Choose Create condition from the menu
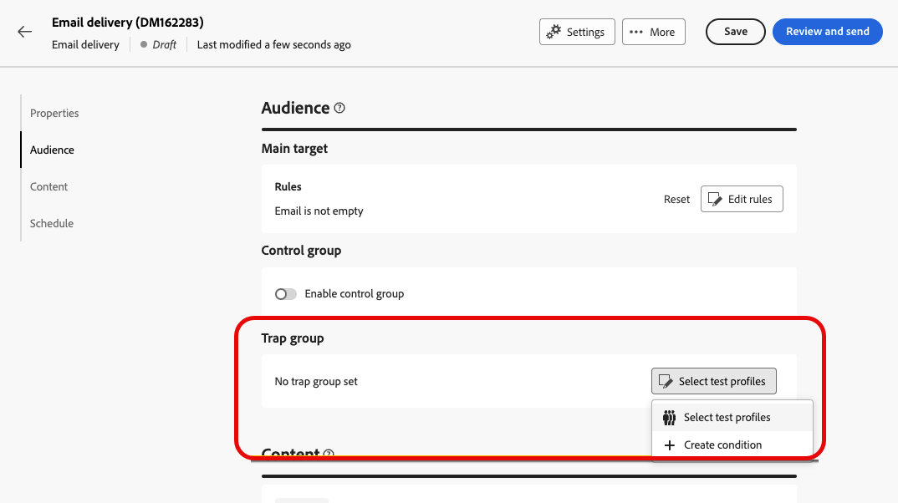898x503 pixels. tap(722, 445)
